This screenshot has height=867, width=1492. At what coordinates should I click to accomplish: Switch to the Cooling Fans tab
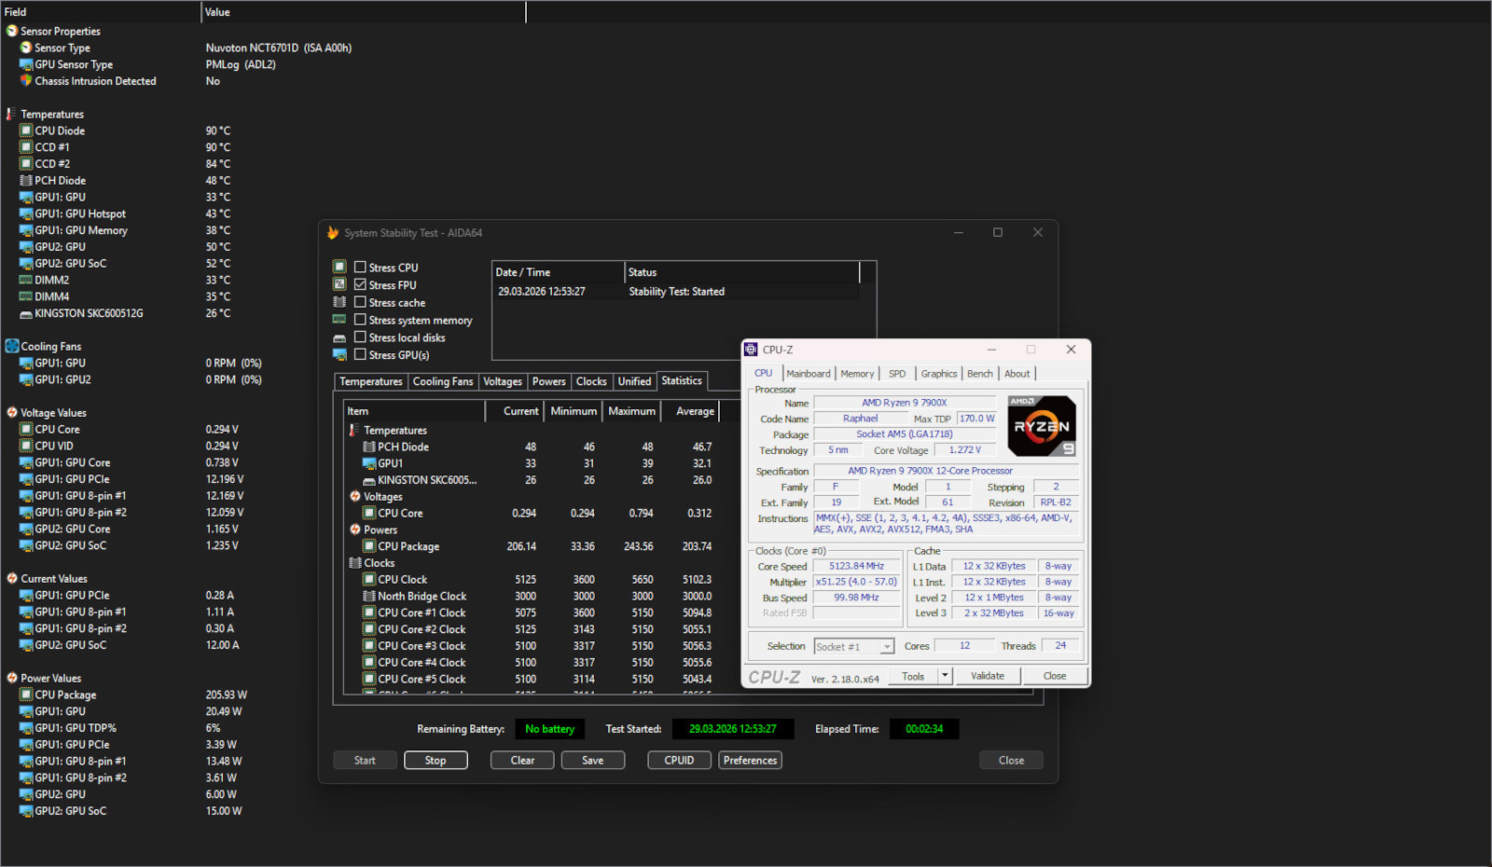(x=443, y=381)
